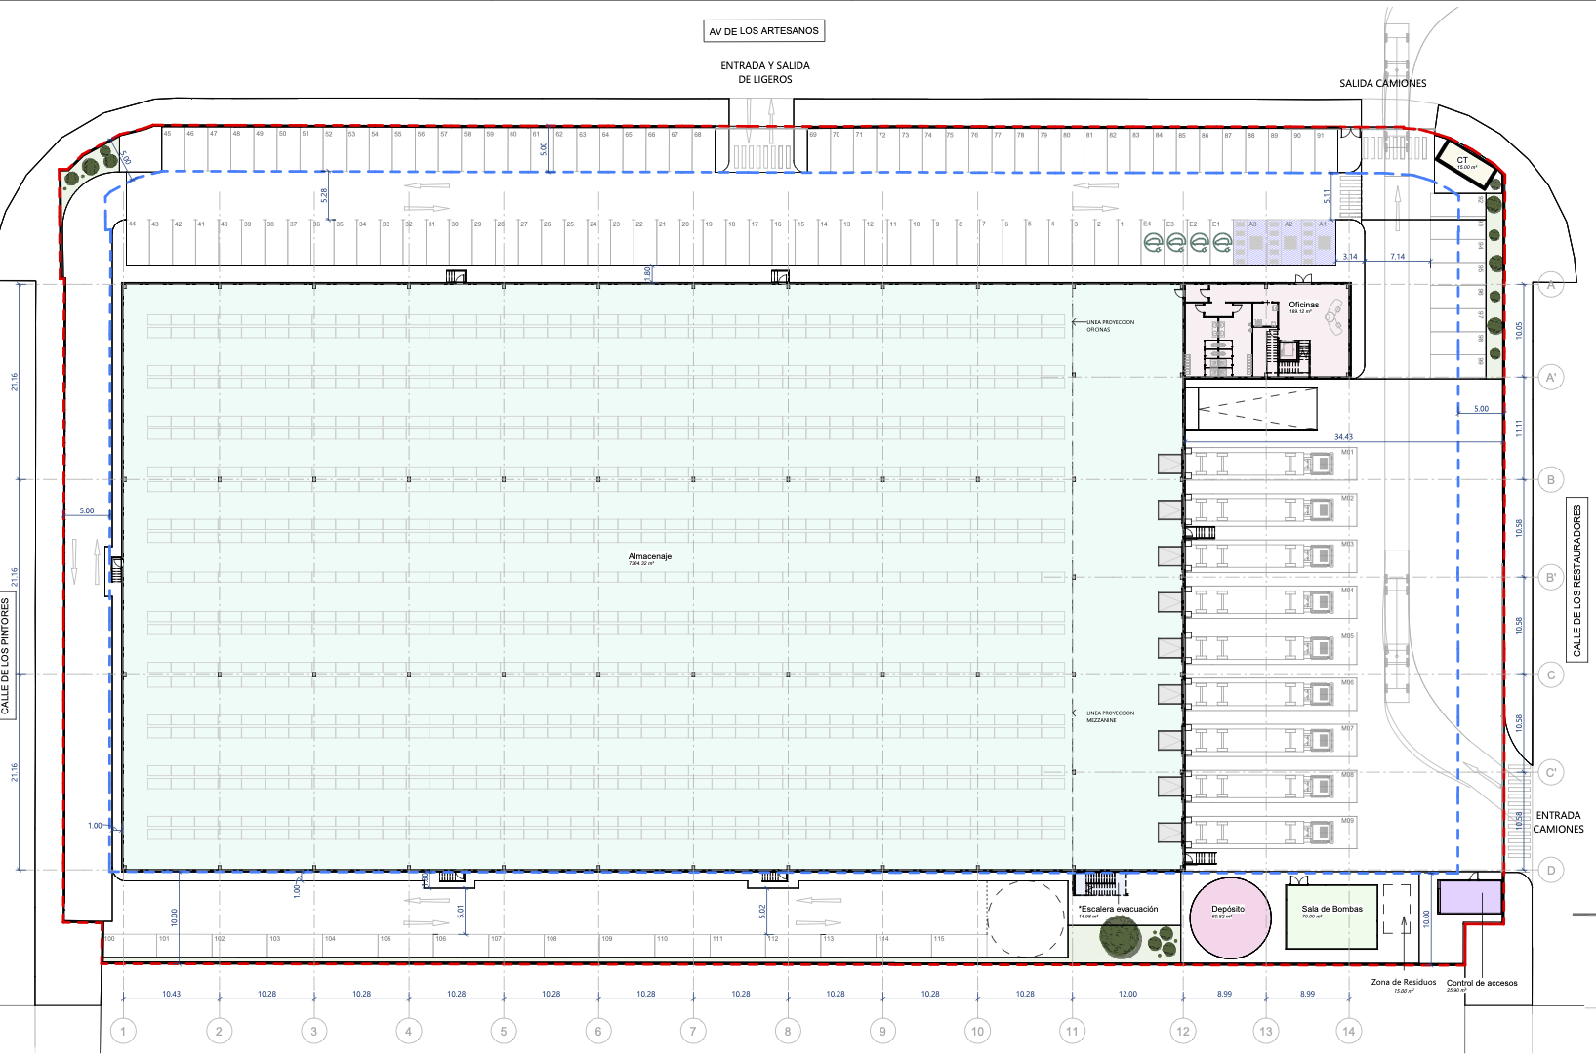Screen dimensions: 1596x1060
Task: Select the Sala de Bombas room
Action: click(1331, 917)
